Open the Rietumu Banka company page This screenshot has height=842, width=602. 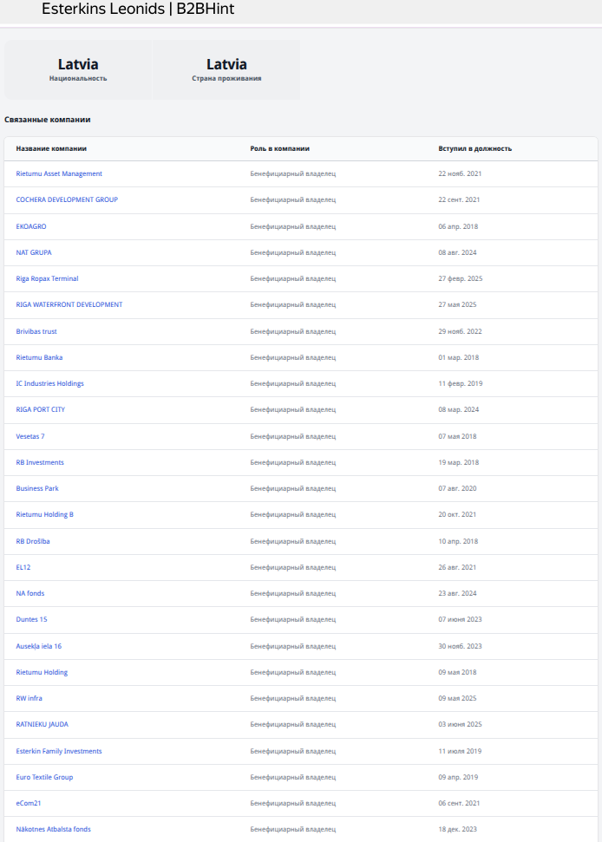(39, 357)
